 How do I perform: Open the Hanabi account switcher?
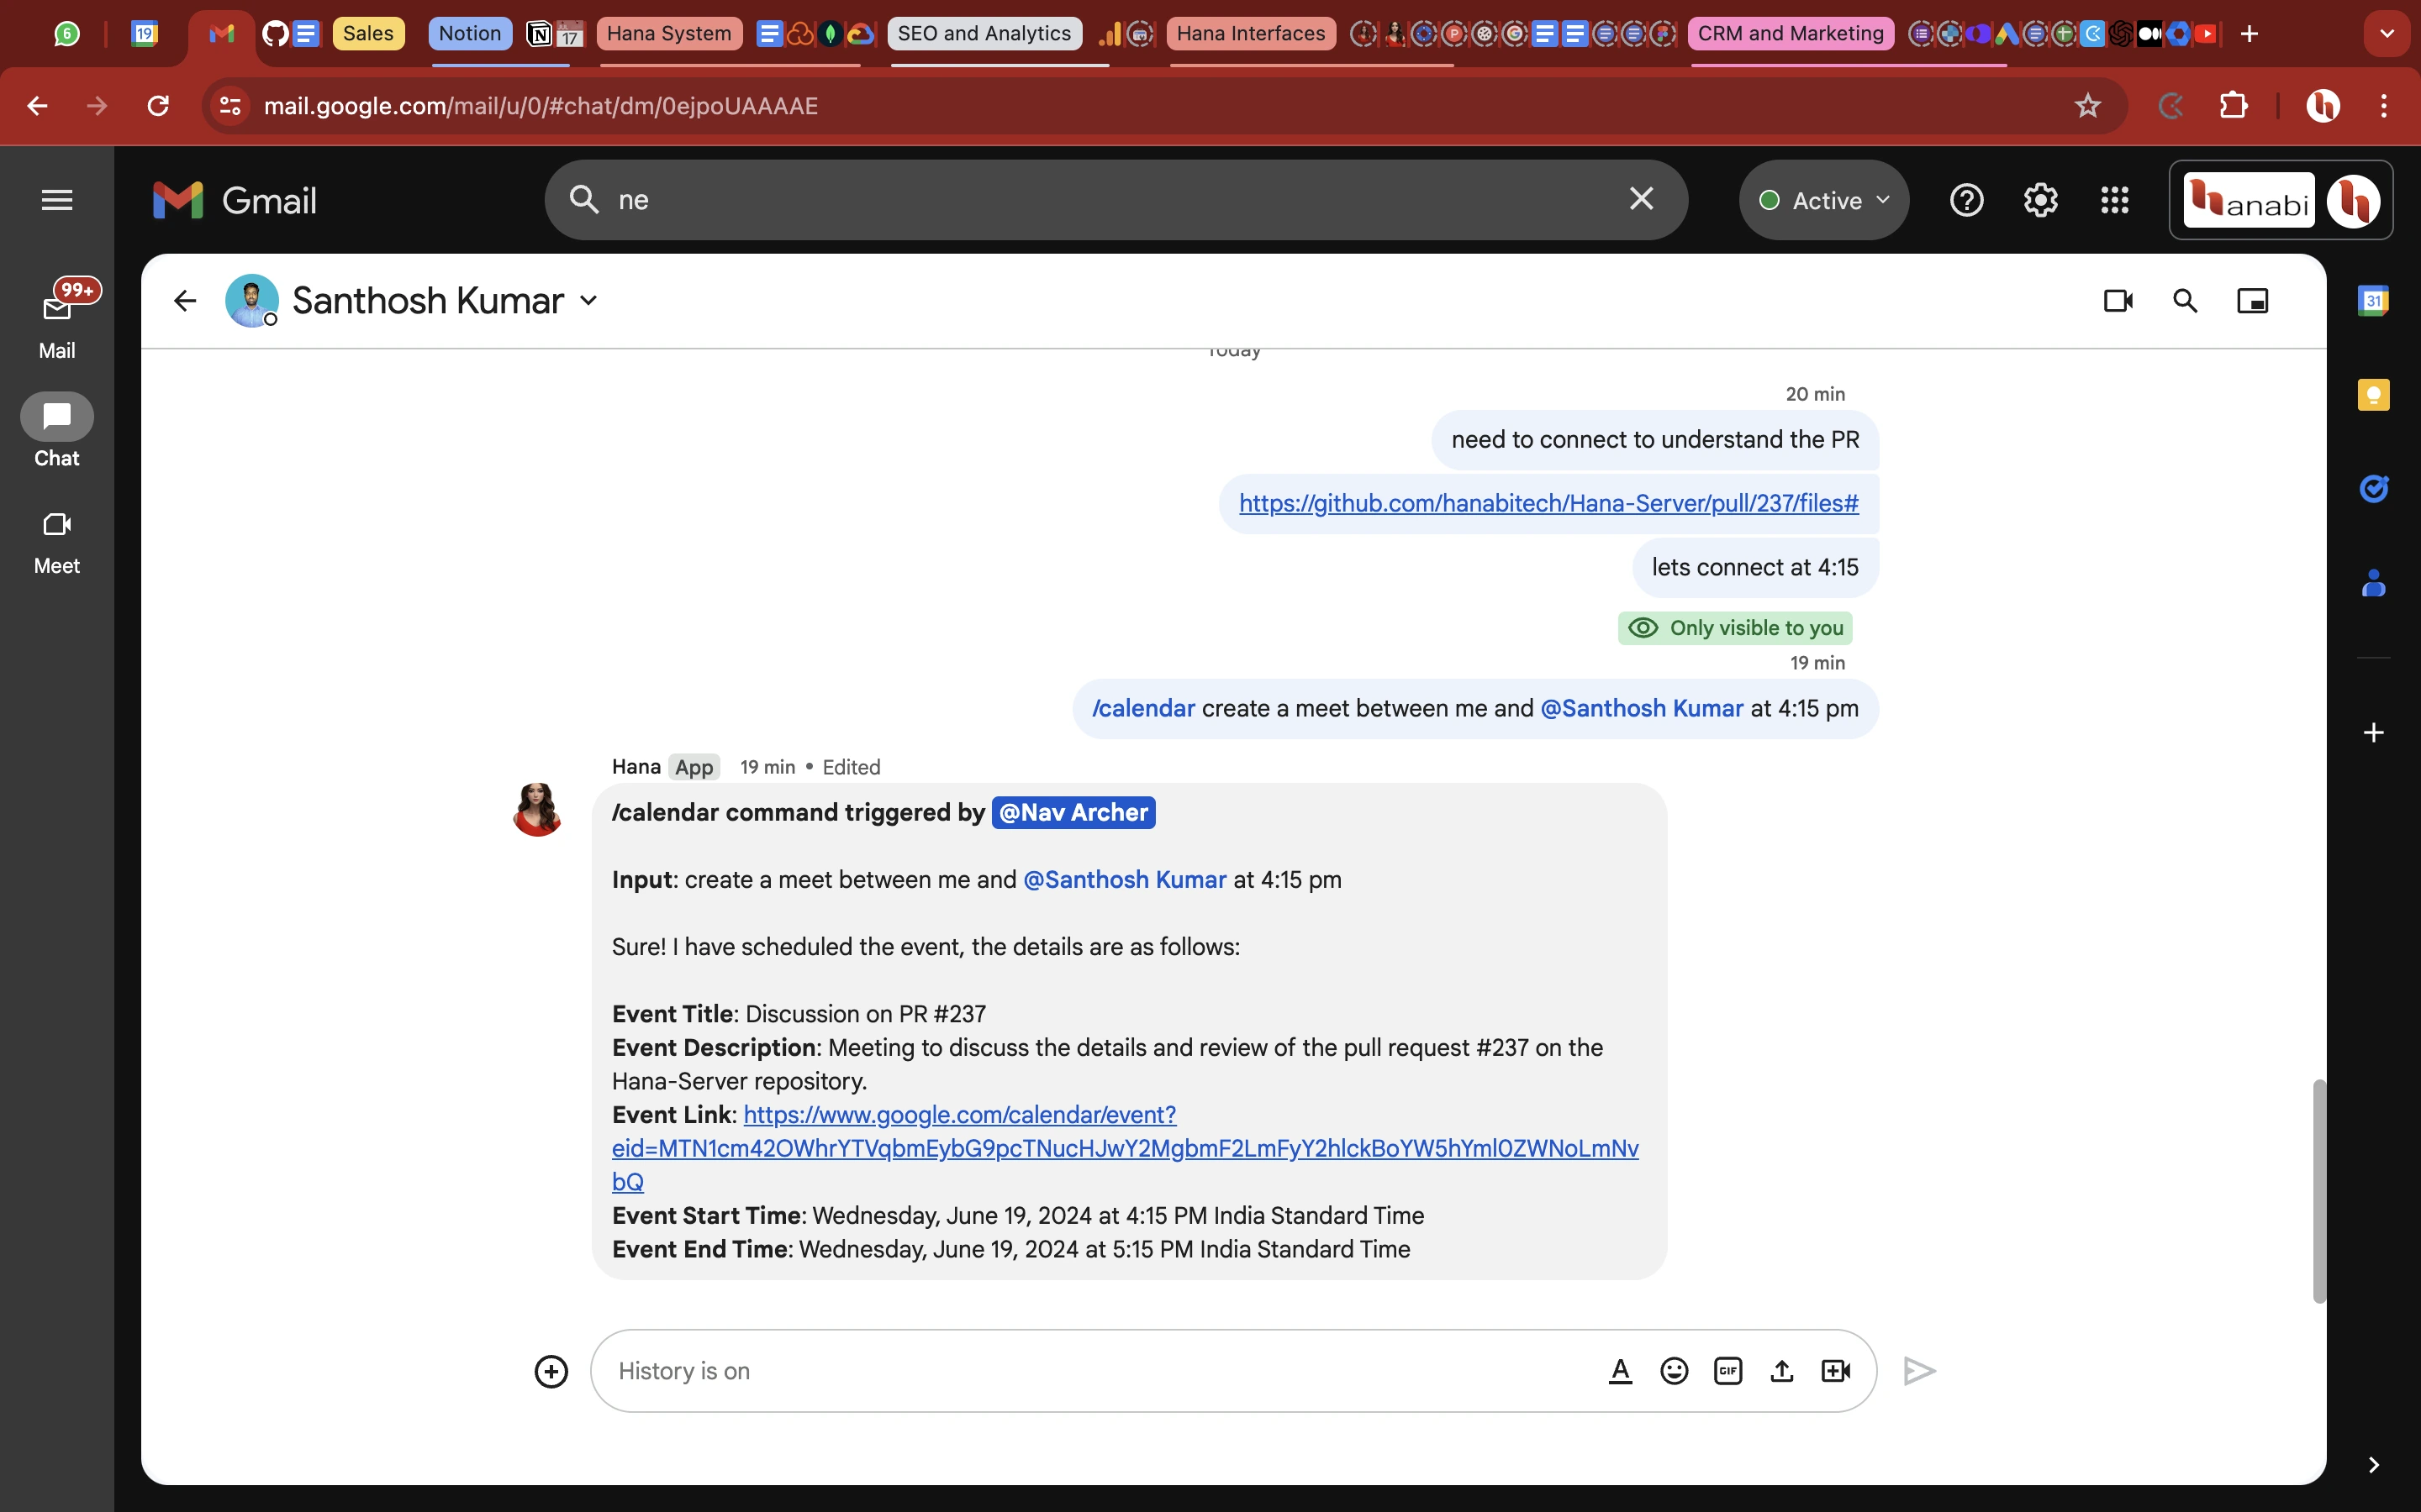pyautogui.click(x=2280, y=200)
